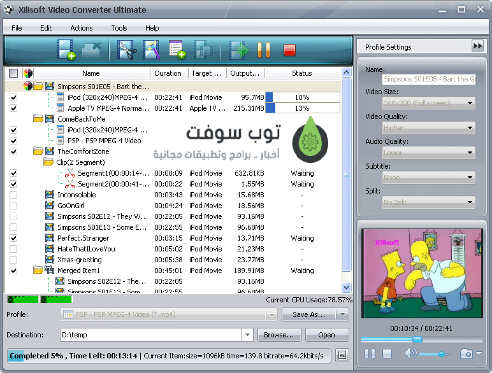Open the Tools menu

119,28
